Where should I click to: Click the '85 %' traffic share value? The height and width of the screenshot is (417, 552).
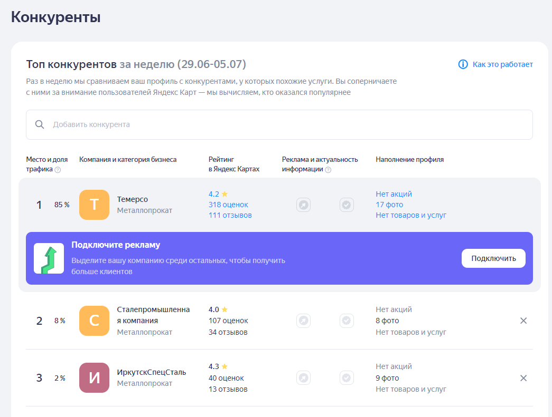(x=62, y=205)
